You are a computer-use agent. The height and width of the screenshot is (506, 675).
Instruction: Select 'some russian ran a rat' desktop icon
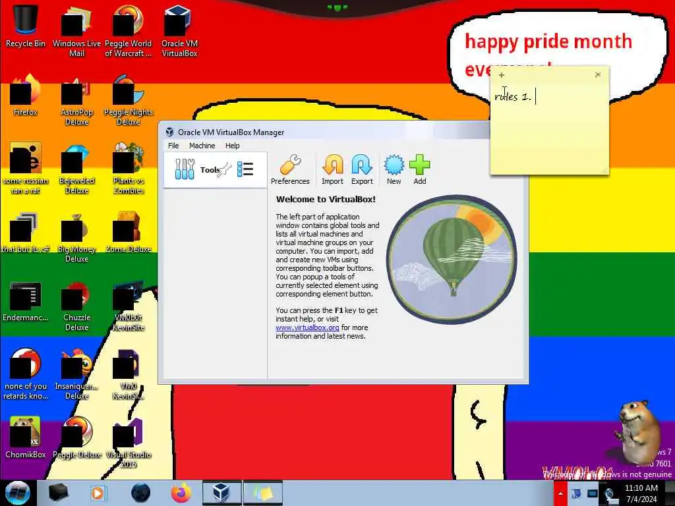pos(26,168)
